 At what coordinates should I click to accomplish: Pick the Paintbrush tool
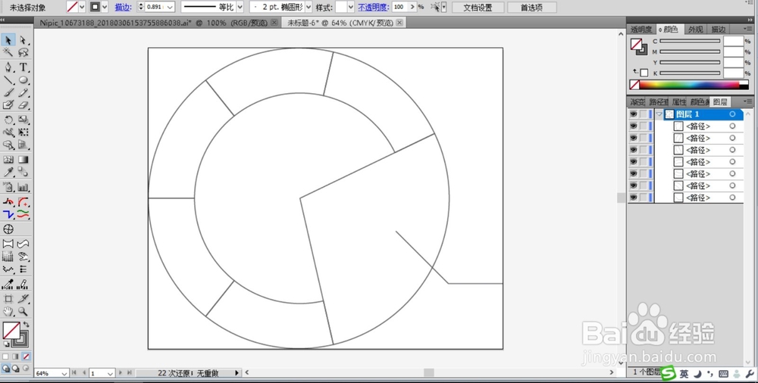point(8,92)
